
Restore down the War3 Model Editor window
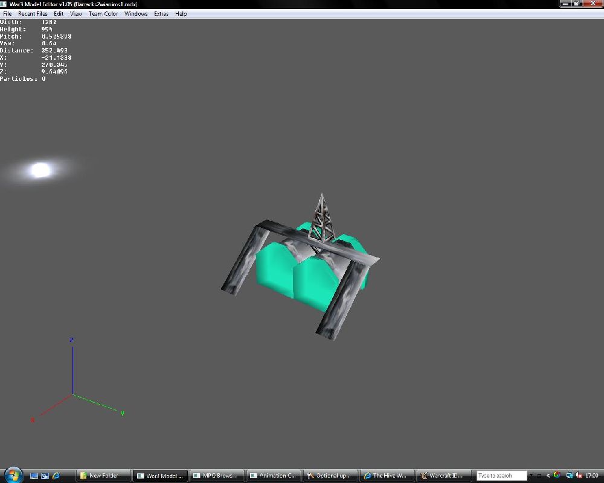(577, 4)
